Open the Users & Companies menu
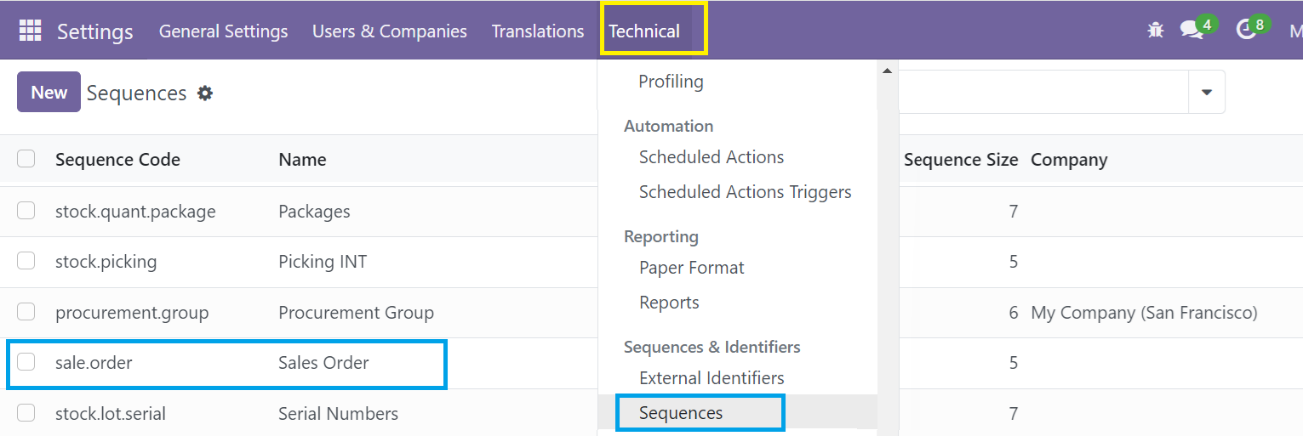Image resolution: width=1303 pixels, height=436 pixels. click(x=390, y=31)
